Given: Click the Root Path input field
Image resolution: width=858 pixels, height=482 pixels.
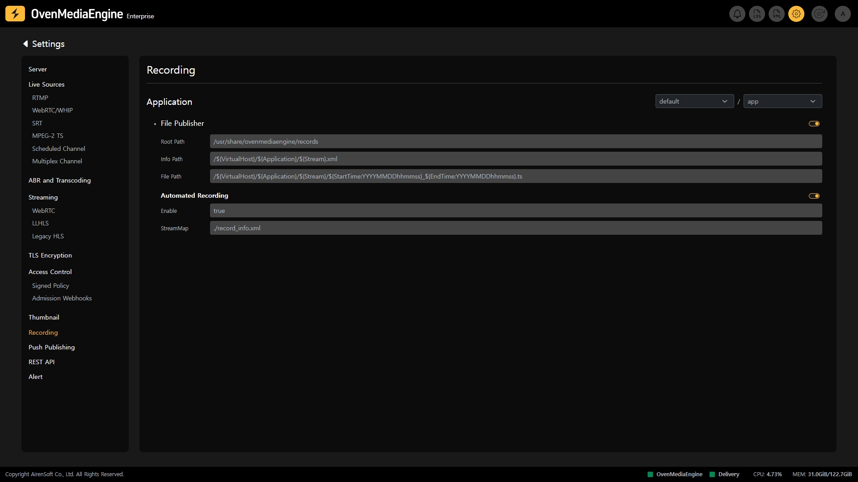Looking at the screenshot, I should 515,141.
